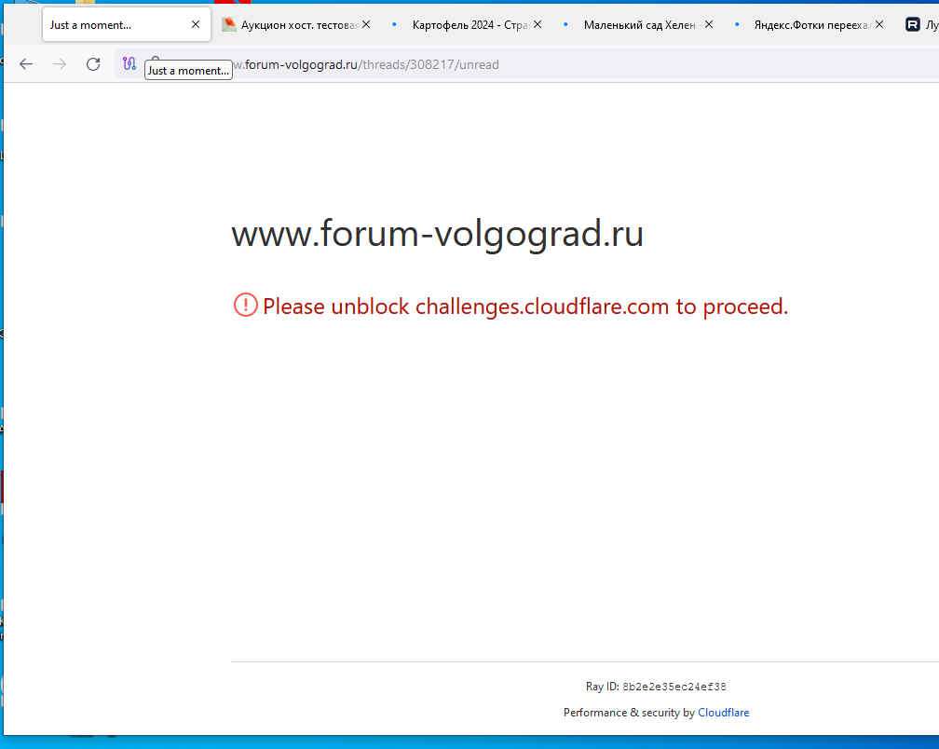Screen dimensions: 939x749
Task: Select the 'Just a moment...' tab
Action: [127, 24]
